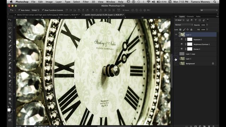
Task: Toggle the Auto-Select checkbox
Action: pos(19,10)
